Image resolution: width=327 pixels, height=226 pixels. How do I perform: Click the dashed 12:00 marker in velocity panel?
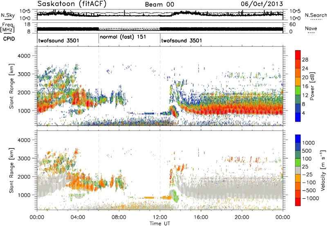(160, 170)
